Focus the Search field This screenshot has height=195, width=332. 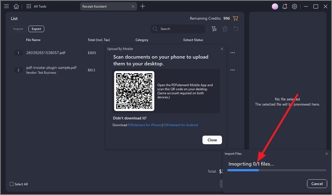[x=178, y=29]
